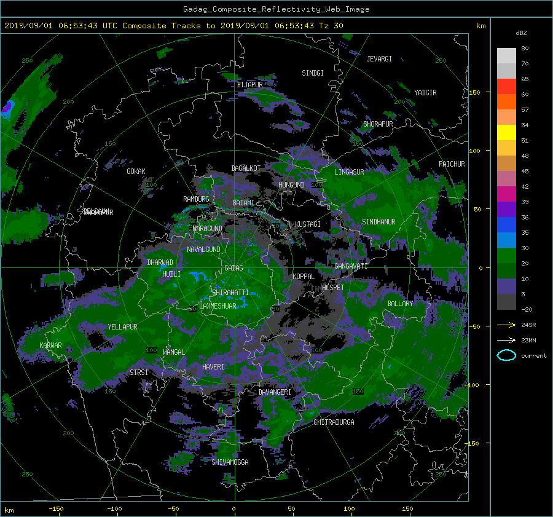553x517 pixels.
Task: Click the NAVALGUND city label
Action: (x=203, y=250)
